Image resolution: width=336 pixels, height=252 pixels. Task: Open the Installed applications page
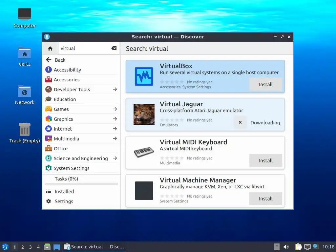(x=81, y=191)
